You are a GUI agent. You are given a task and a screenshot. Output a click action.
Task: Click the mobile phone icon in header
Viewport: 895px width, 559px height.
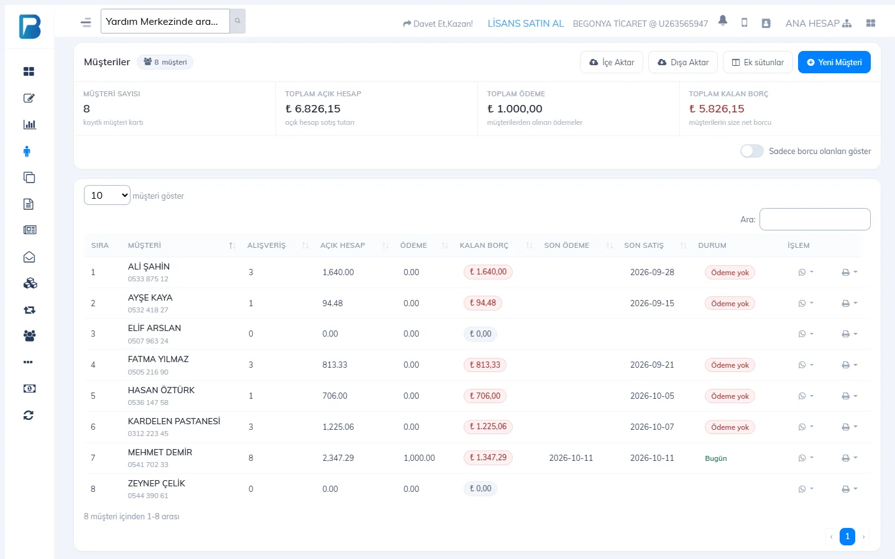[745, 23]
